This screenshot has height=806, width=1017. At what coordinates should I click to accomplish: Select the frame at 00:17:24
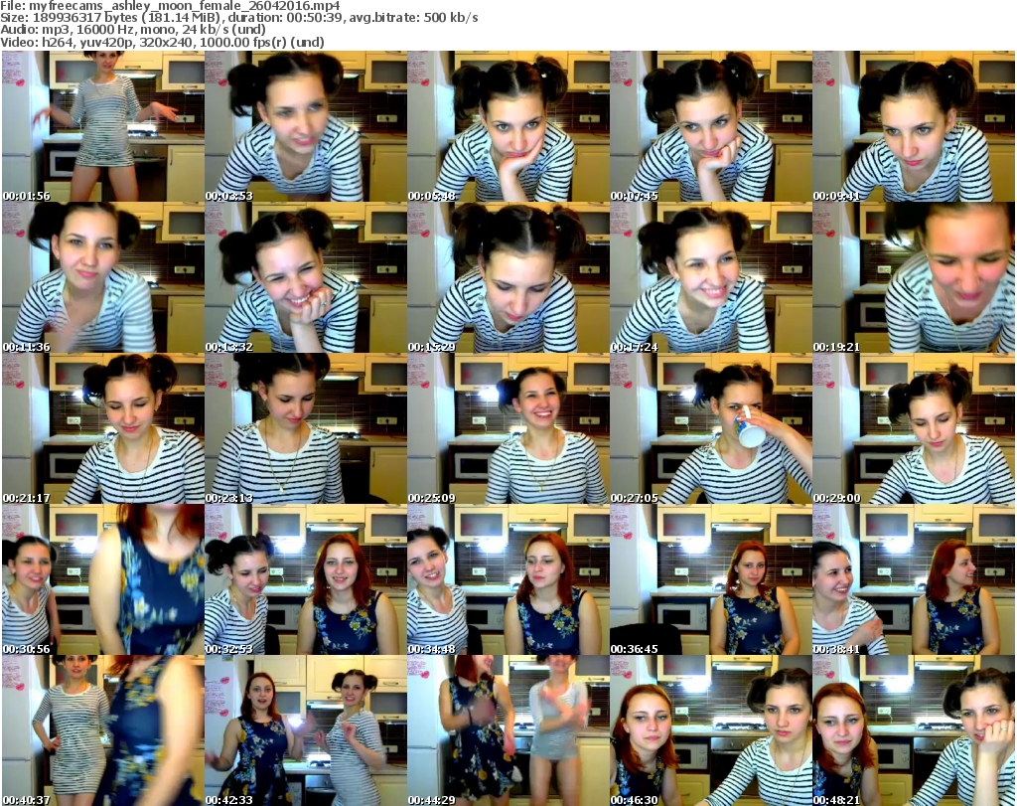click(711, 277)
